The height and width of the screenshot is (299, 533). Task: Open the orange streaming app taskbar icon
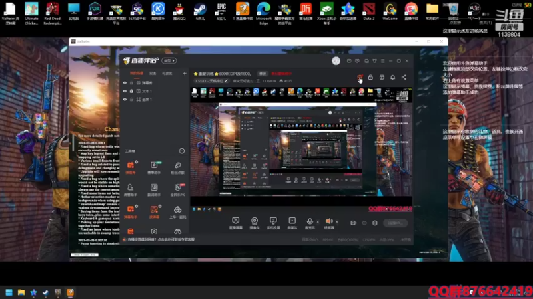70,292
